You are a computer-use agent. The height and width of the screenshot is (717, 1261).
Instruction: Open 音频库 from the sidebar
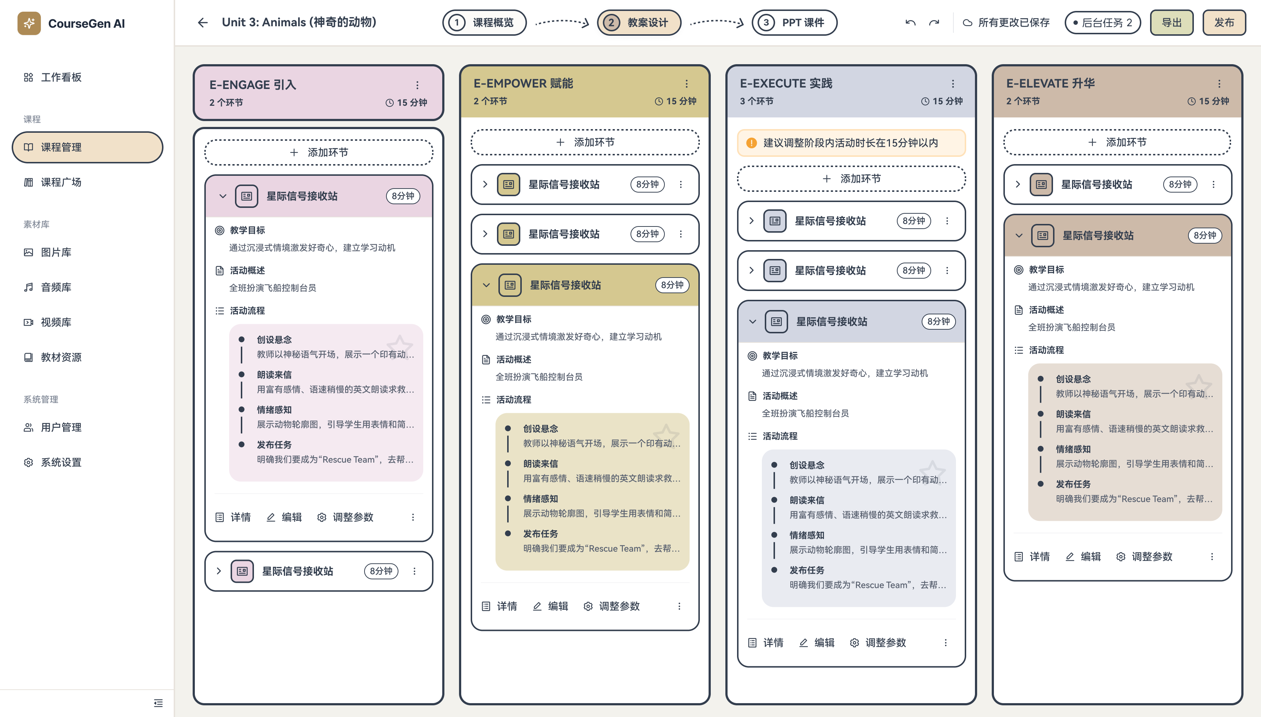(x=87, y=287)
